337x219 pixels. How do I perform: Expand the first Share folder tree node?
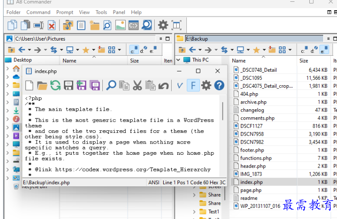tap(194, 195)
